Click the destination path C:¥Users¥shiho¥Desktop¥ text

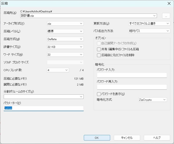36,11
